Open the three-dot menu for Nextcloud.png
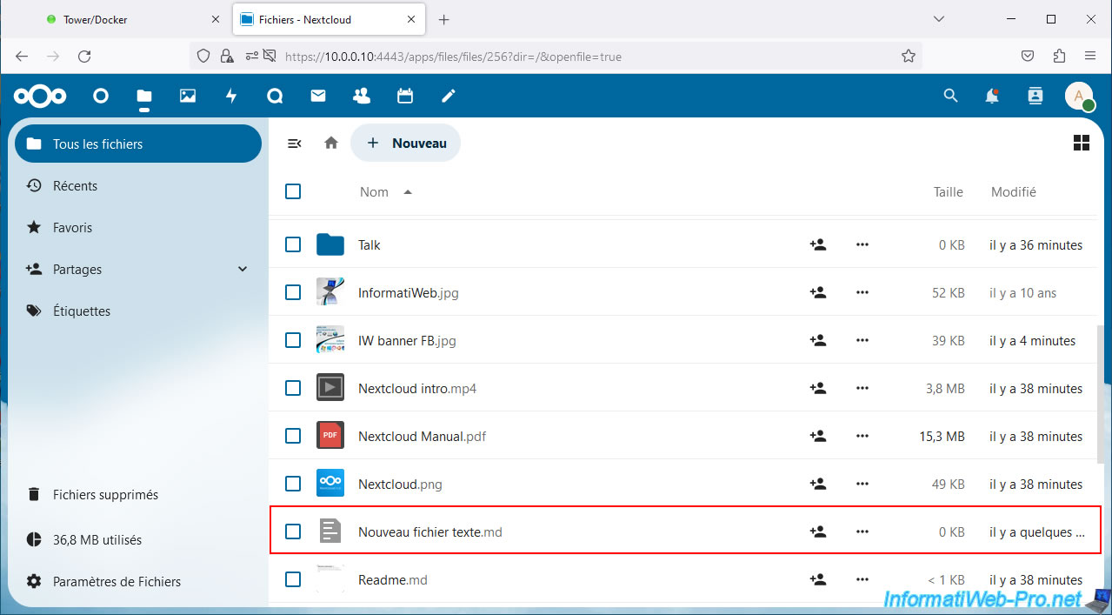 [862, 485]
